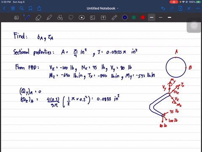Image resolution: width=202 pixels, height=152 pixels.
Task: Select the Image insert tool
Action: 93,18
